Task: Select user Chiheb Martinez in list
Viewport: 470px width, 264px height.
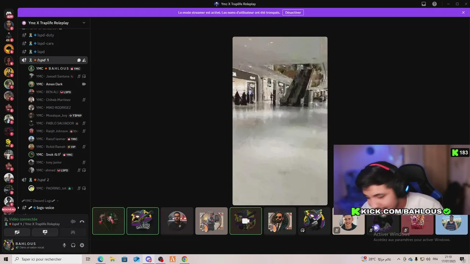Action: coord(57,100)
